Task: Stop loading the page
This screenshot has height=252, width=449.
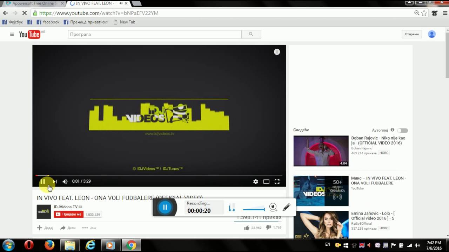Action: (x=25, y=13)
